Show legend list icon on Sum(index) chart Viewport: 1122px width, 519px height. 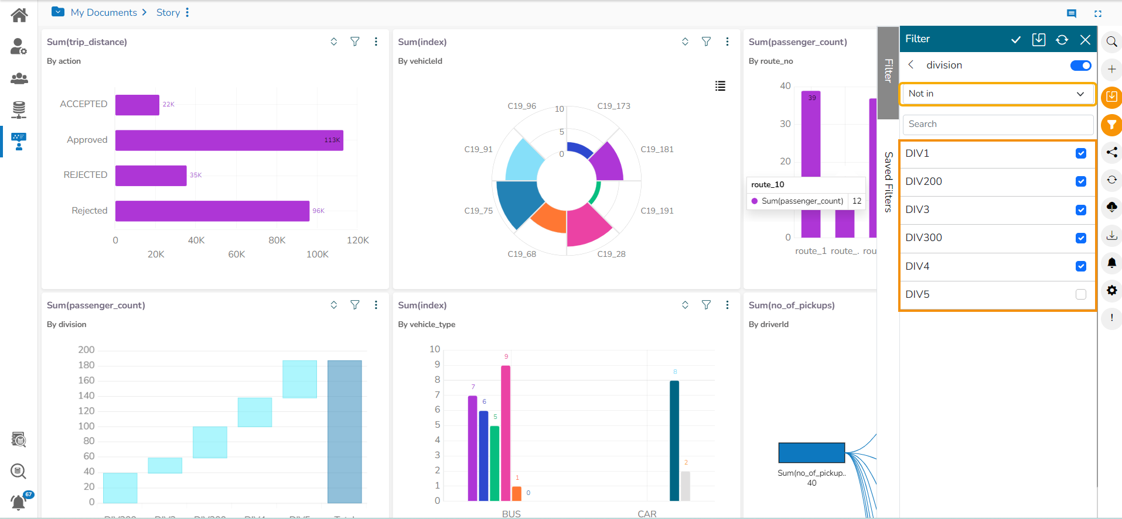coord(720,86)
